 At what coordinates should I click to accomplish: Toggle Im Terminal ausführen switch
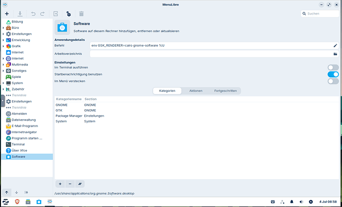point(333,68)
